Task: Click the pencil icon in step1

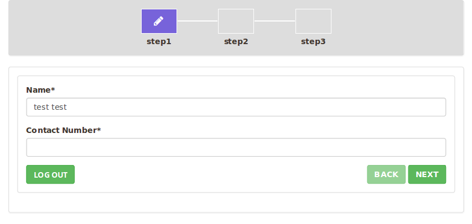Action: [x=159, y=21]
